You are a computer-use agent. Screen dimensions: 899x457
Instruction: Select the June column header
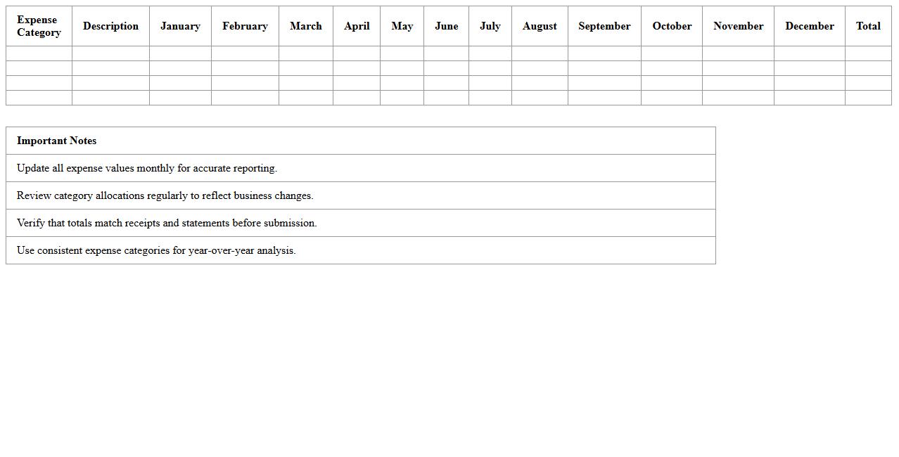coord(446,26)
